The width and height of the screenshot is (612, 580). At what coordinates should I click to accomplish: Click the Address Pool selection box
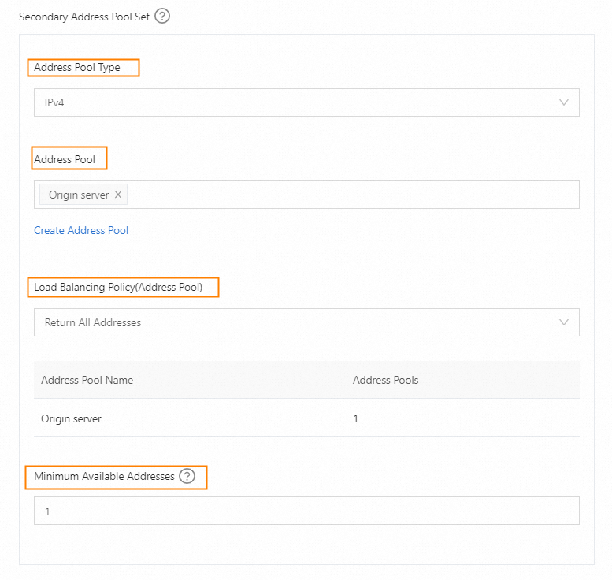coord(347,195)
